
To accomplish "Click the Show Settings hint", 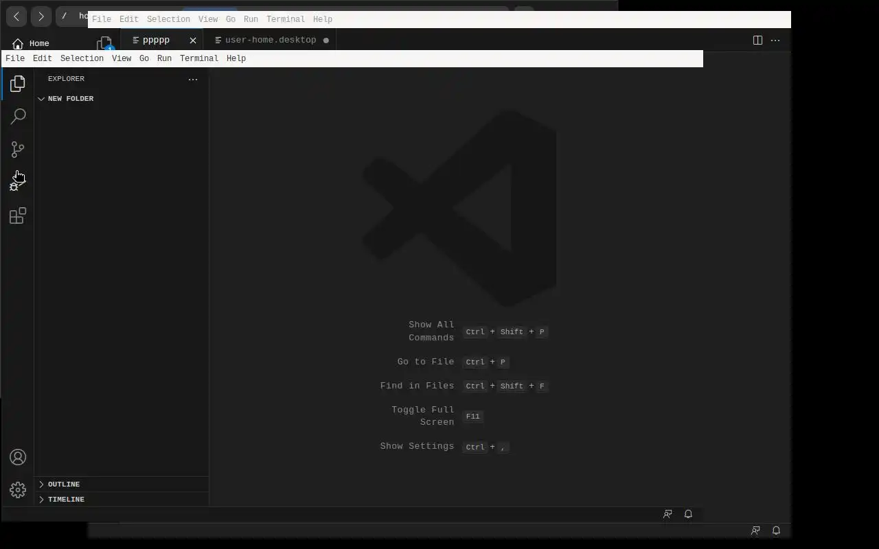I will (x=417, y=446).
